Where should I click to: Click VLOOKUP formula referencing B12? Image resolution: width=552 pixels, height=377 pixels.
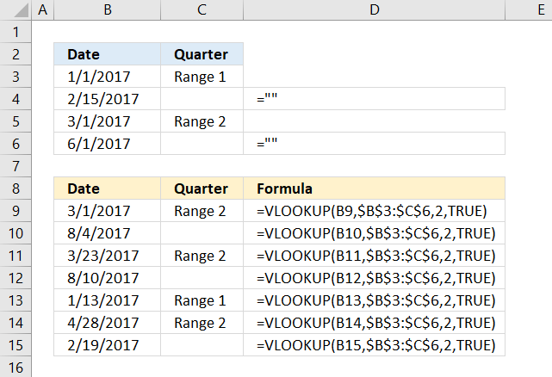click(x=375, y=278)
